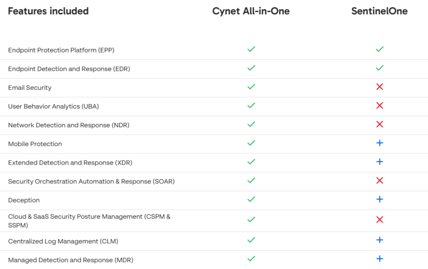Click SentinelOne's red X for Network Detection and Response
Screen dimensions: 428x269
[379, 124]
